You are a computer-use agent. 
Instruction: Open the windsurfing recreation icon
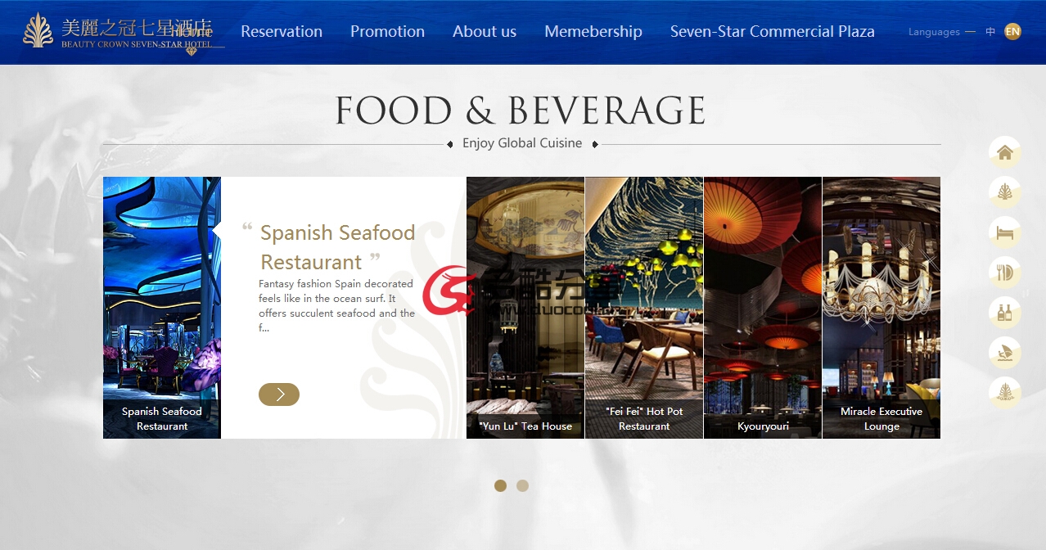1005,353
